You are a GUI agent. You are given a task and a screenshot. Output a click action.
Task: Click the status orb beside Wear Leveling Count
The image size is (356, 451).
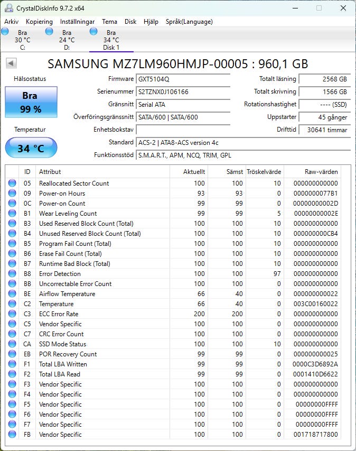tap(12, 214)
